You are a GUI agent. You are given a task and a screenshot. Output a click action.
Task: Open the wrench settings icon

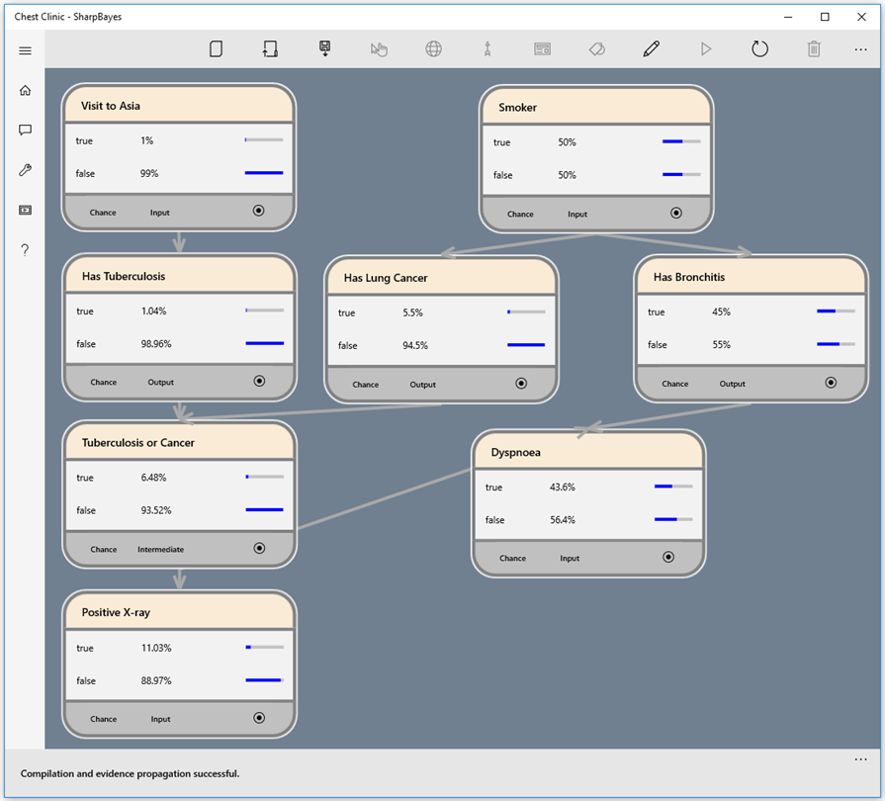(x=25, y=170)
